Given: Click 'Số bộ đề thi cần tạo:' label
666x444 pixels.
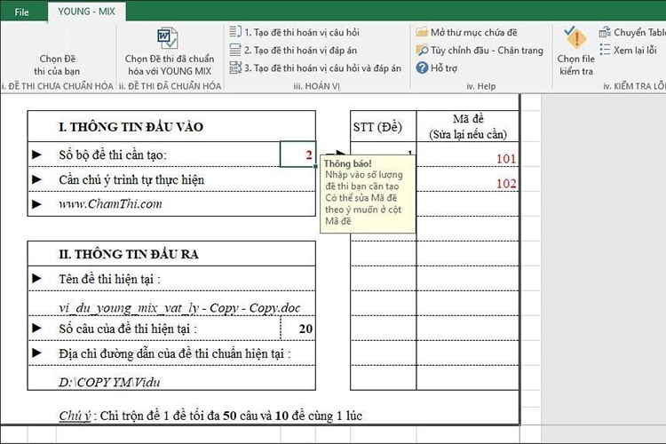Looking at the screenshot, I should 113,155.
